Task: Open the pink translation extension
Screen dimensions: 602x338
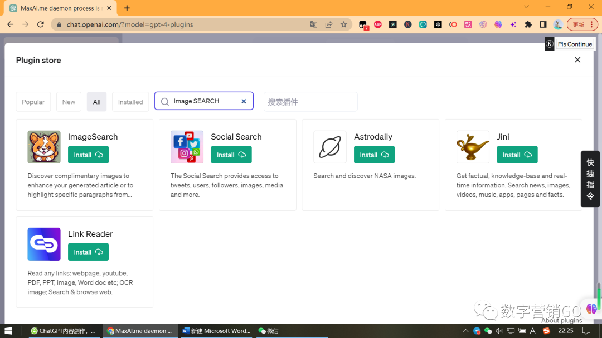Action: [x=468, y=24]
